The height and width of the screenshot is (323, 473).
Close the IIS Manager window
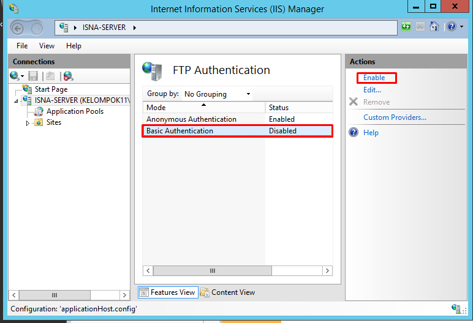click(x=455, y=7)
